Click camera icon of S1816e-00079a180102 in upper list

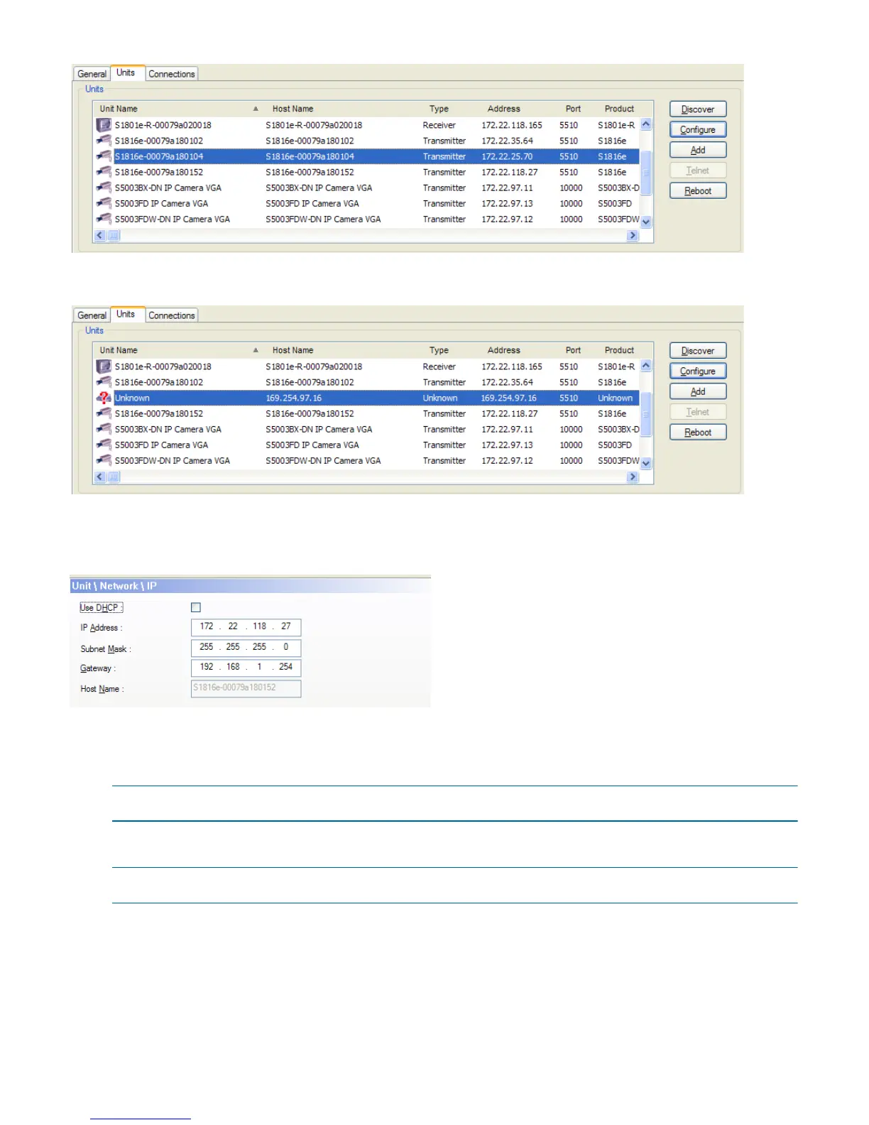click(104, 141)
